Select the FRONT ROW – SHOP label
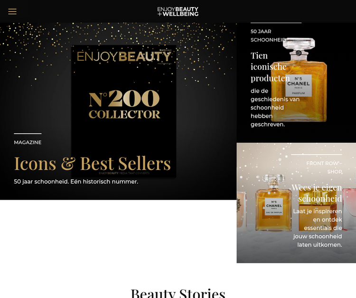356x298 pixels. (324, 168)
